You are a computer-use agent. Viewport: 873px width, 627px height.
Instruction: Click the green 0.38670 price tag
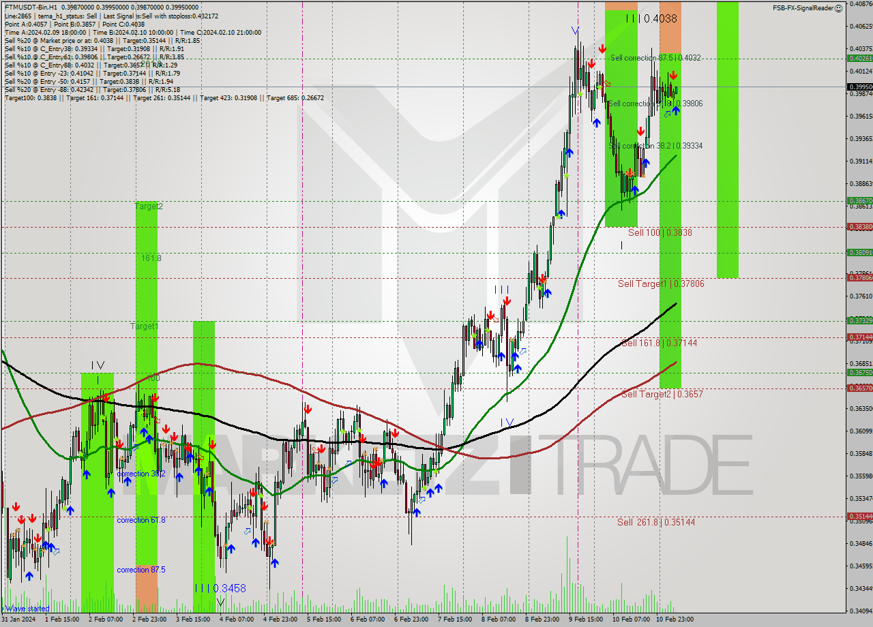859,201
